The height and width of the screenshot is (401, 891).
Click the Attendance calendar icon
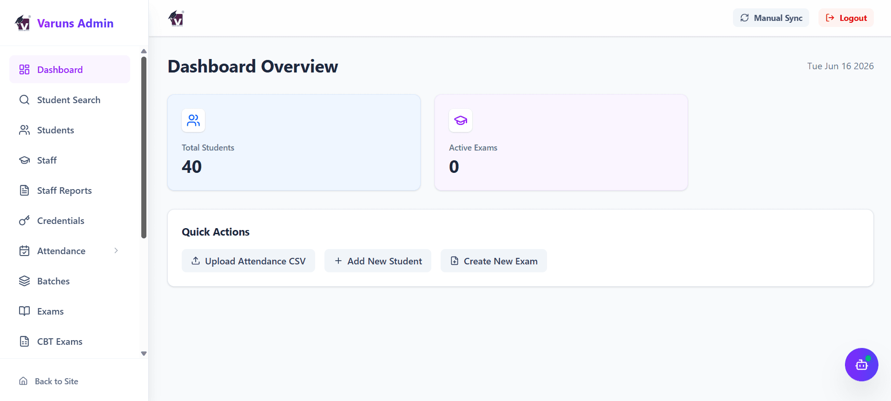coord(24,251)
